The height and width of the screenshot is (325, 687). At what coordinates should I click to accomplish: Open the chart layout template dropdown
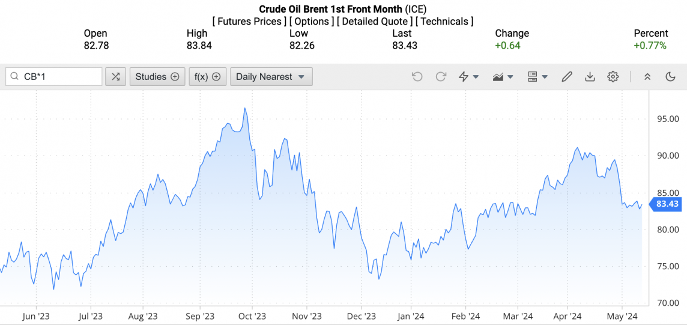(x=537, y=76)
